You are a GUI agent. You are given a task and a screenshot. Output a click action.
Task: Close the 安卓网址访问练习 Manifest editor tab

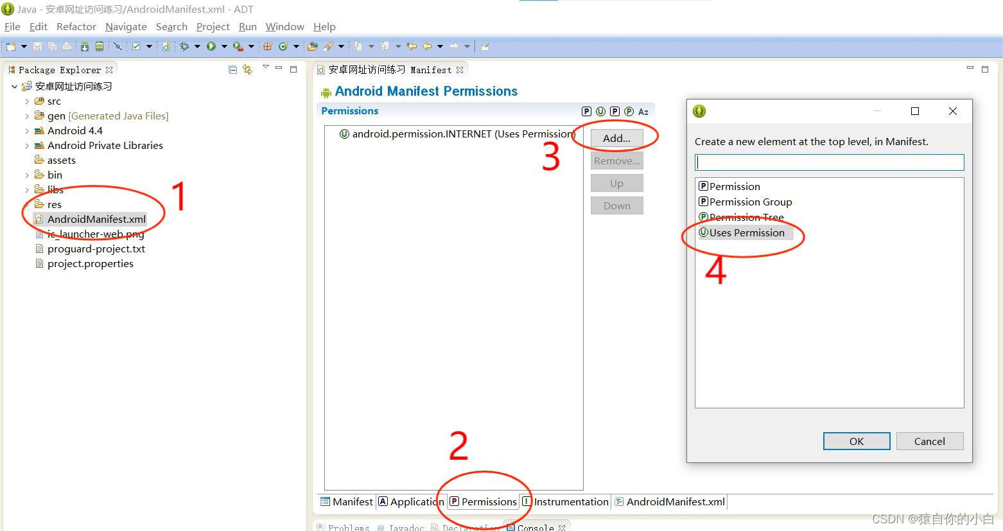click(x=460, y=69)
